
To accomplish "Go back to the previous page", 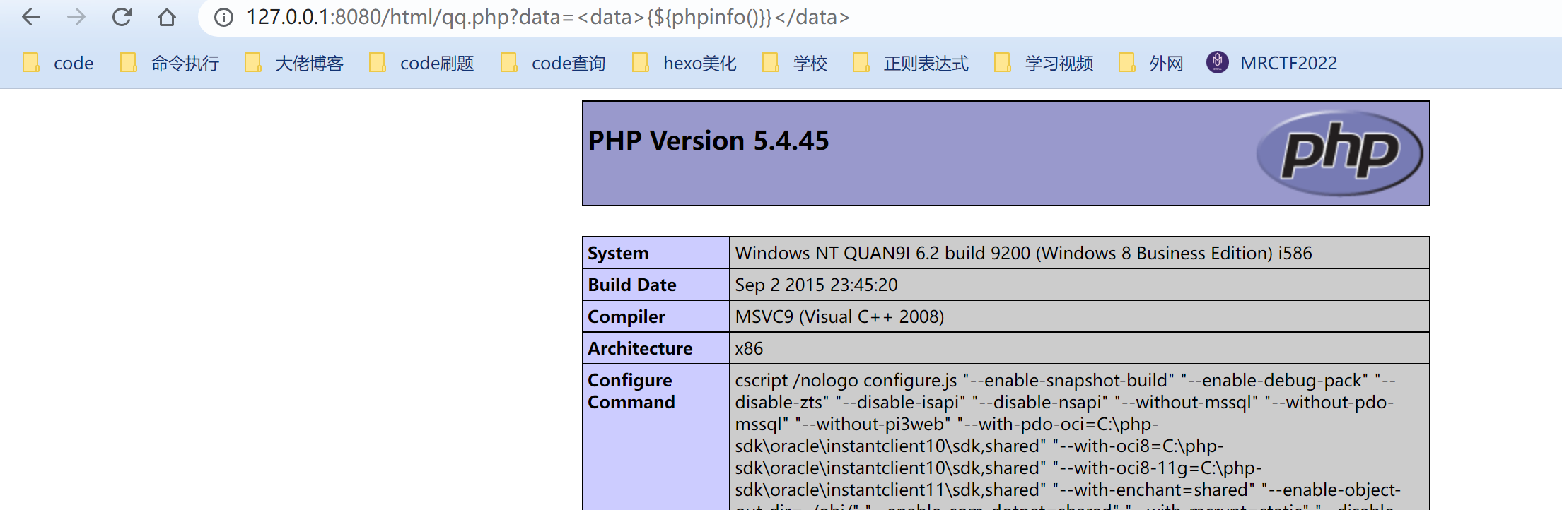I will [x=31, y=17].
